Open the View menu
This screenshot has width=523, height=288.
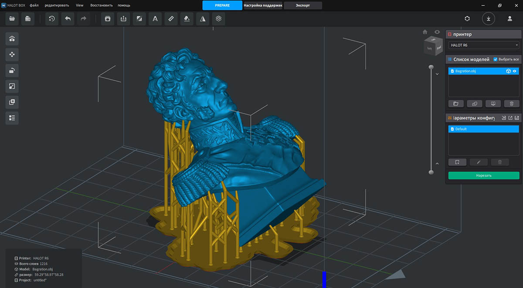tap(79, 5)
